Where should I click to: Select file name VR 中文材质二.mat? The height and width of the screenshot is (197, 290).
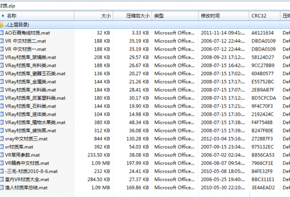click(x=25, y=41)
